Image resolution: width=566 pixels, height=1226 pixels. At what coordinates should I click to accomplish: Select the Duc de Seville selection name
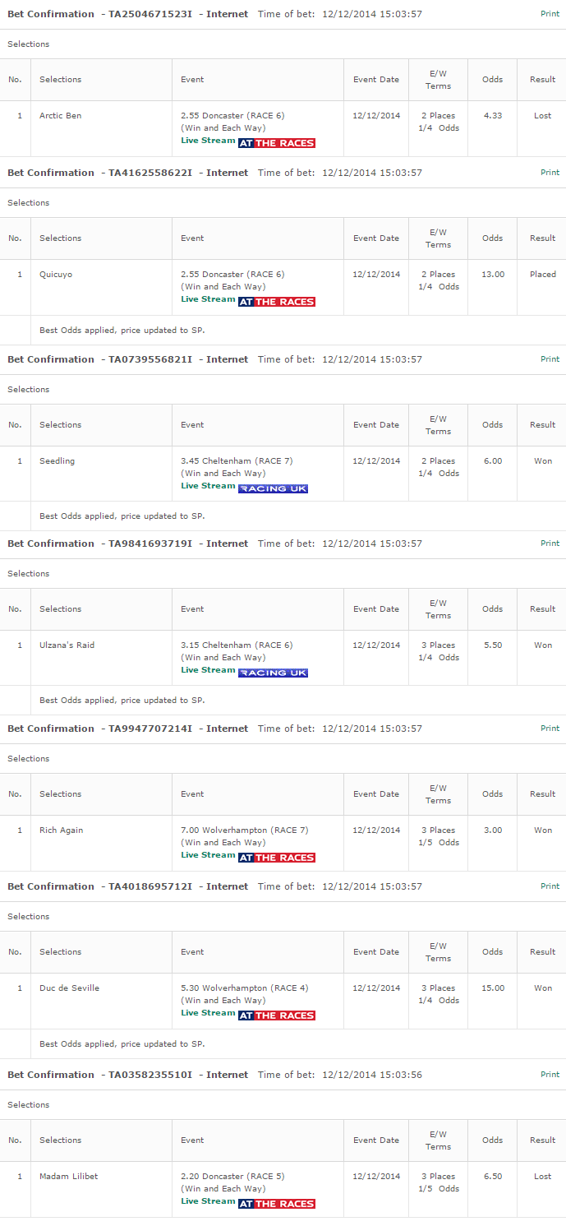pyautogui.click(x=69, y=988)
